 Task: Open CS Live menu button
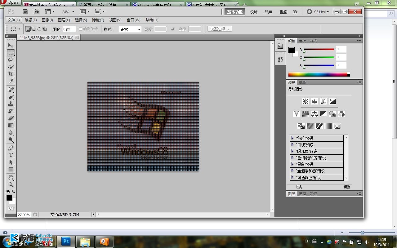[x=318, y=12]
